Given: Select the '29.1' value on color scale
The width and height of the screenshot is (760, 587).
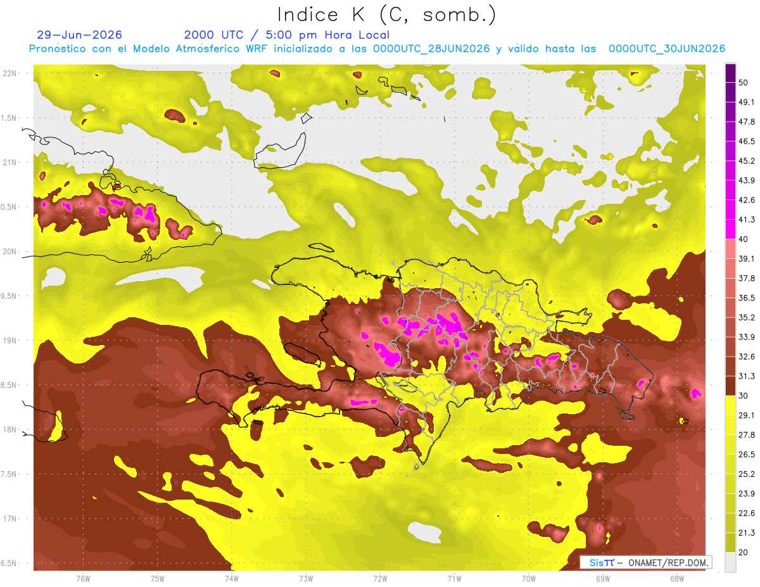Looking at the screenshot, I should coord(746,415).
